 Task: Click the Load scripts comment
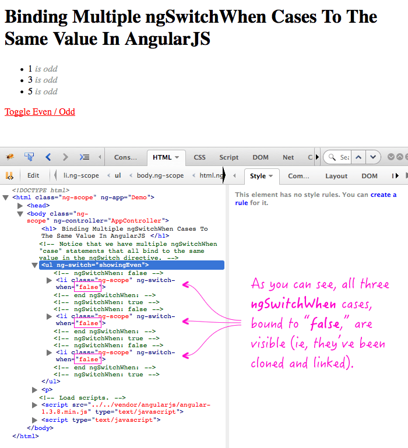[82, 398]
